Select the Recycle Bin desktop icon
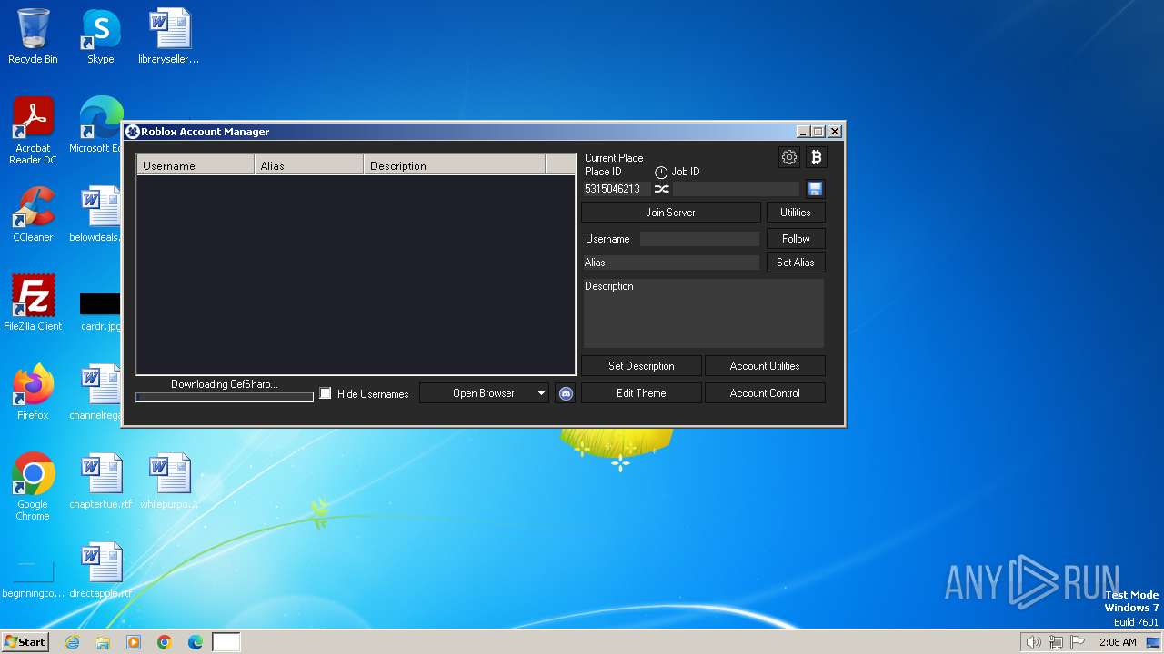Screen dimensions: 1164x654 tap(33, 36)
